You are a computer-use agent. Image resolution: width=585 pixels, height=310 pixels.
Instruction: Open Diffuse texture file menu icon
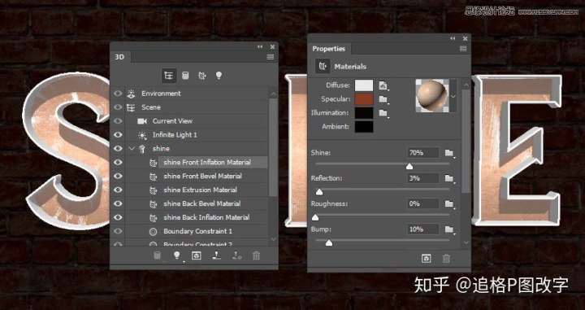tap(383, 85)
